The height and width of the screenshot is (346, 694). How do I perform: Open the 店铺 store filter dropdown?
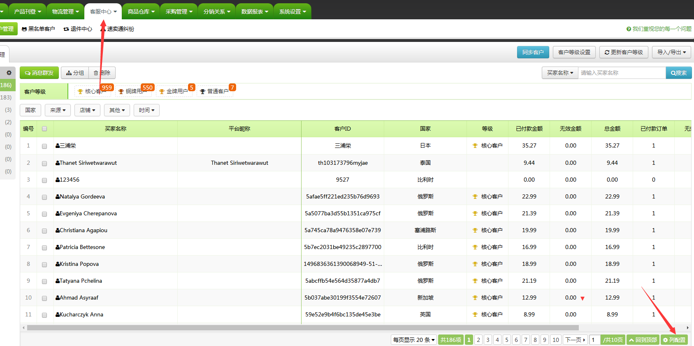(x=88, y=110)
